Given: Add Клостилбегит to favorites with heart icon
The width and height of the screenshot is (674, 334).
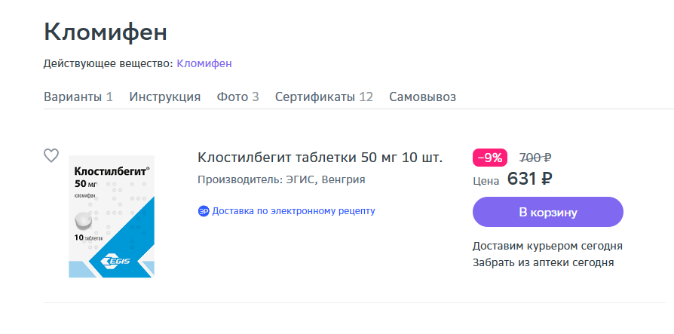Looking at the screenshot, I should (x=51, y=155).
